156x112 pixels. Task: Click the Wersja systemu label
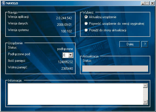coord(18,30)
